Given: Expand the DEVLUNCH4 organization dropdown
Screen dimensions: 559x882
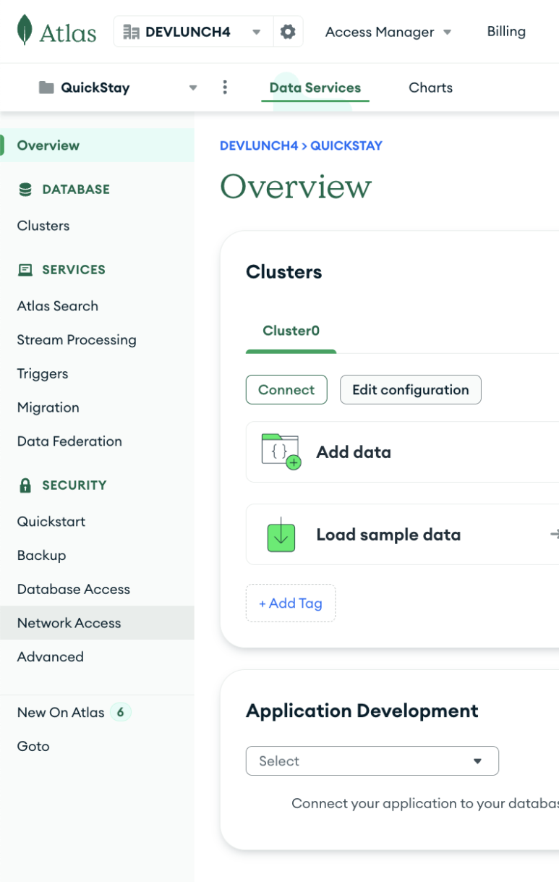Looking at the screenshot, I should coord(256,32).
